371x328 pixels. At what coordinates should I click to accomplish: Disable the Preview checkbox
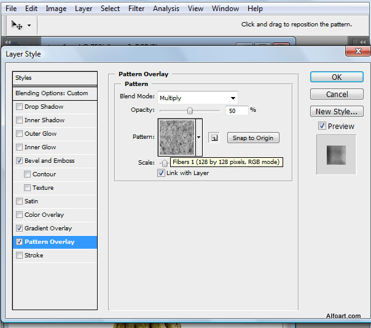(x=322, y=126)
